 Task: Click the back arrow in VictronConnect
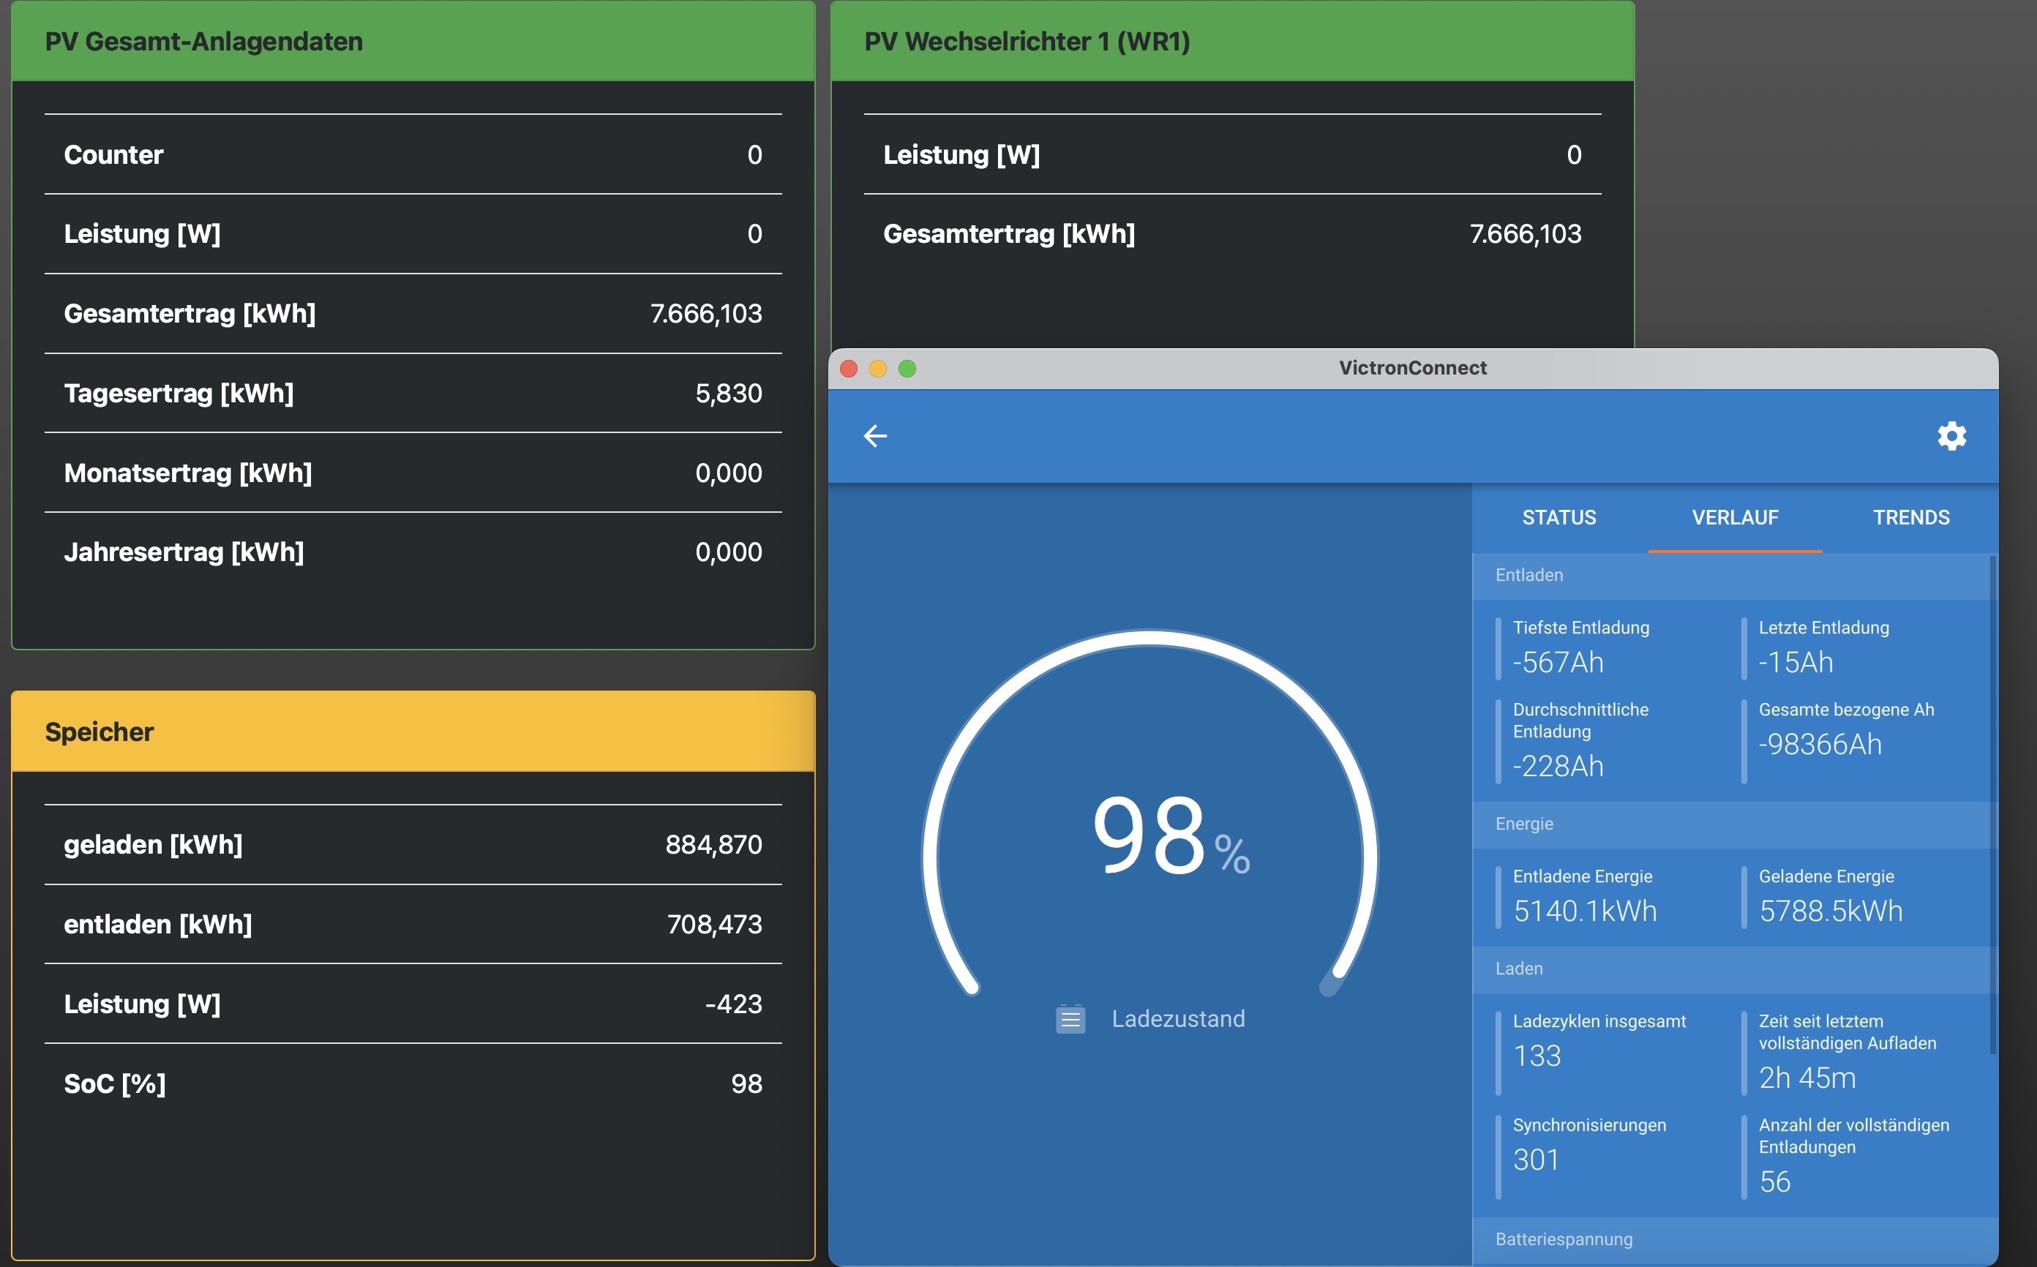pyautogui.click(x=875, y=436)
